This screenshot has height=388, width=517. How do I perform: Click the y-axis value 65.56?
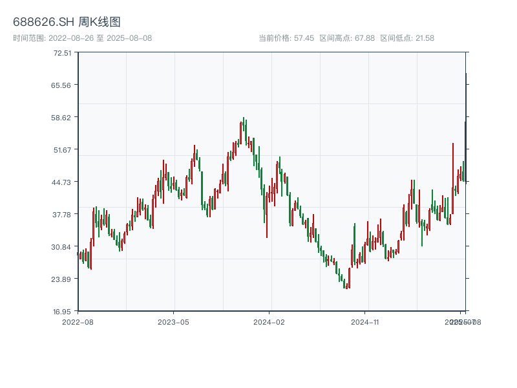pos(61,85)
